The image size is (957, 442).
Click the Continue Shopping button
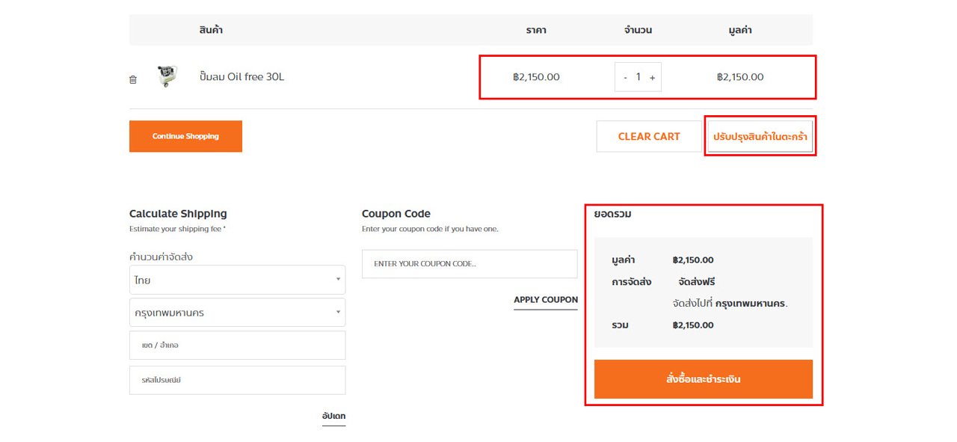(185, 136)
